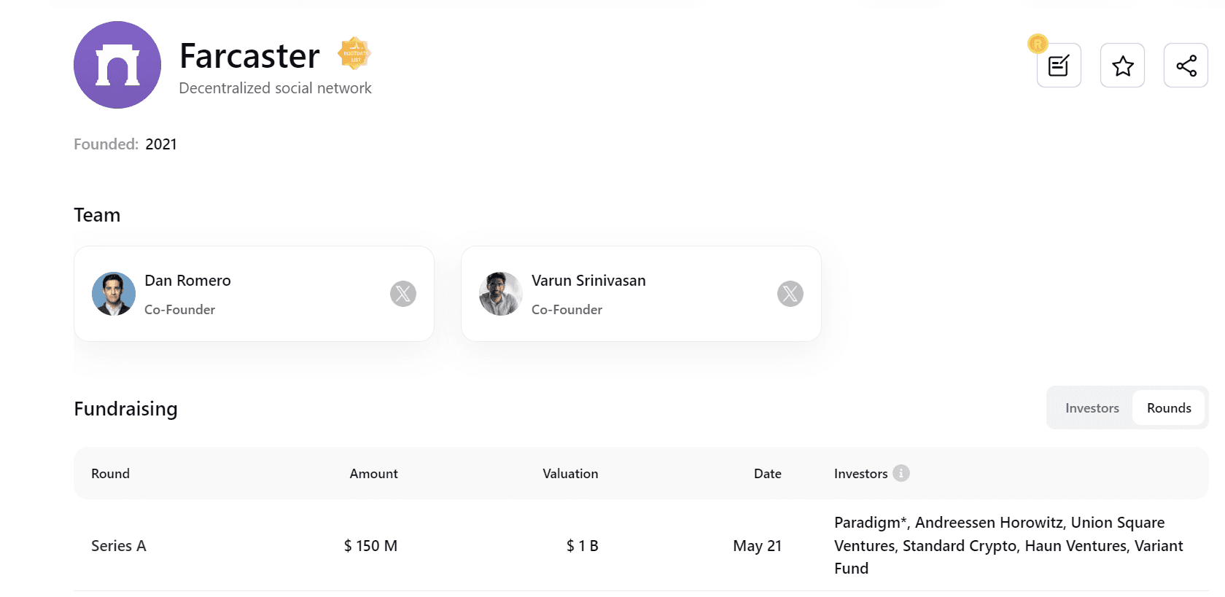Open Dan Romero's X profile icon

[x=402, y=294]
